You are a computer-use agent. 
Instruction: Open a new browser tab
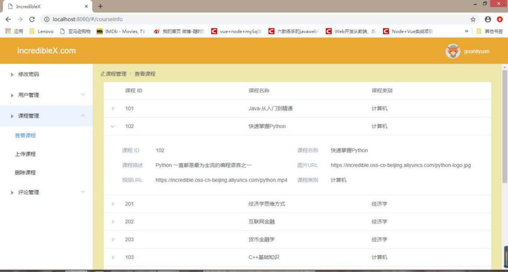[x=100, y=6]
